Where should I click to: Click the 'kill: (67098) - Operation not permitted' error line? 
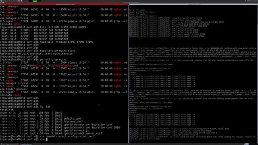pos(34,36)
